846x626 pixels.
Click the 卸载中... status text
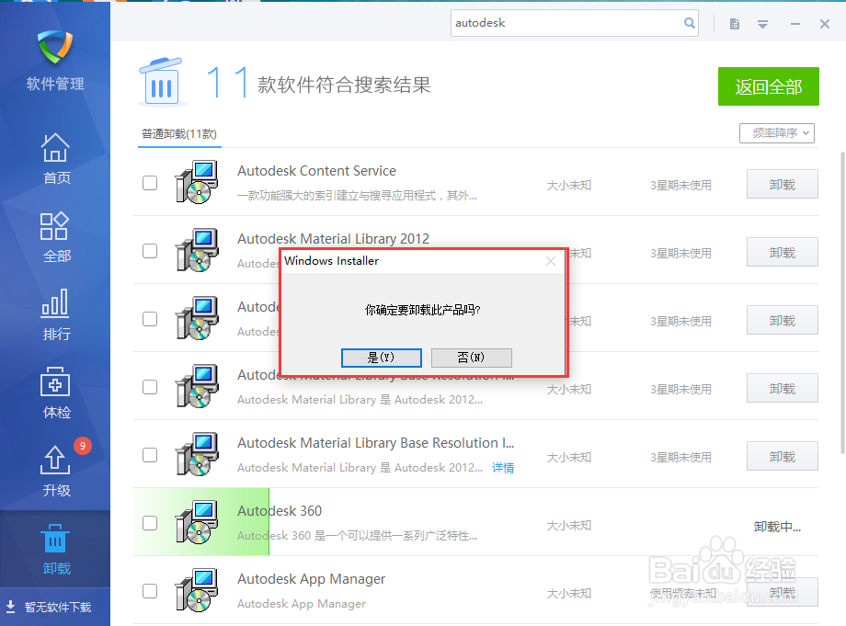coord(777,527)
